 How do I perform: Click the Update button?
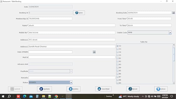pos(44,89)
